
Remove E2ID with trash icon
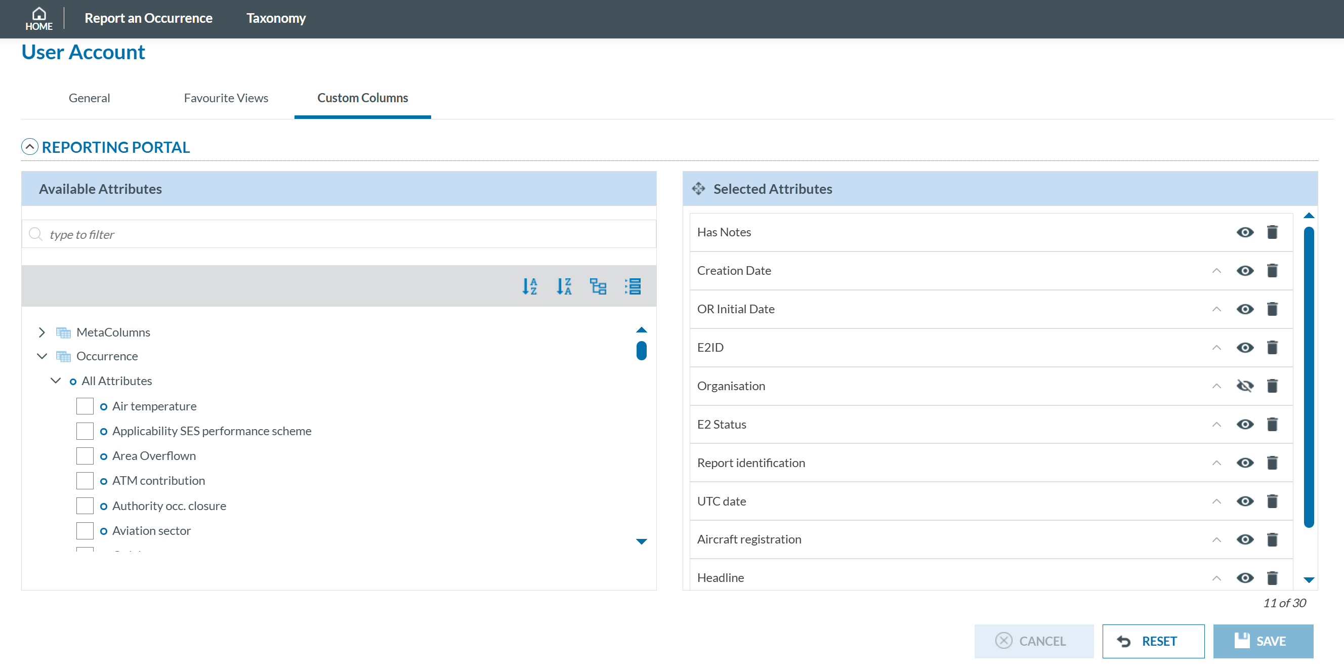point(1272,348)
